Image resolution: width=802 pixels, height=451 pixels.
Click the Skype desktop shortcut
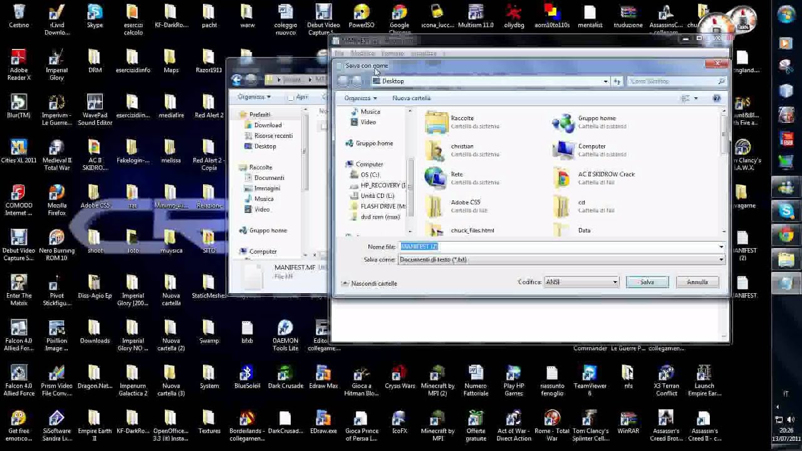(95, 17)
